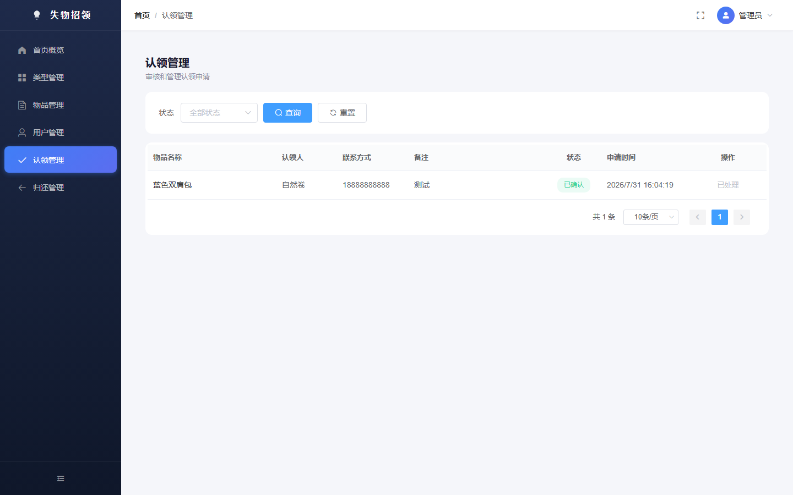Open 首页概览 in the sidebar

[x=61, y=50]
